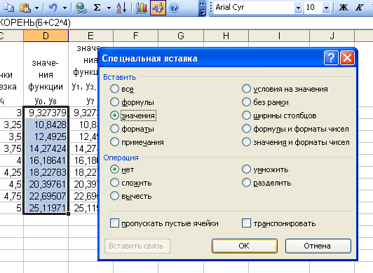Expand the Undo history dropdown arrow
The image size is (373, 273).
65,8
